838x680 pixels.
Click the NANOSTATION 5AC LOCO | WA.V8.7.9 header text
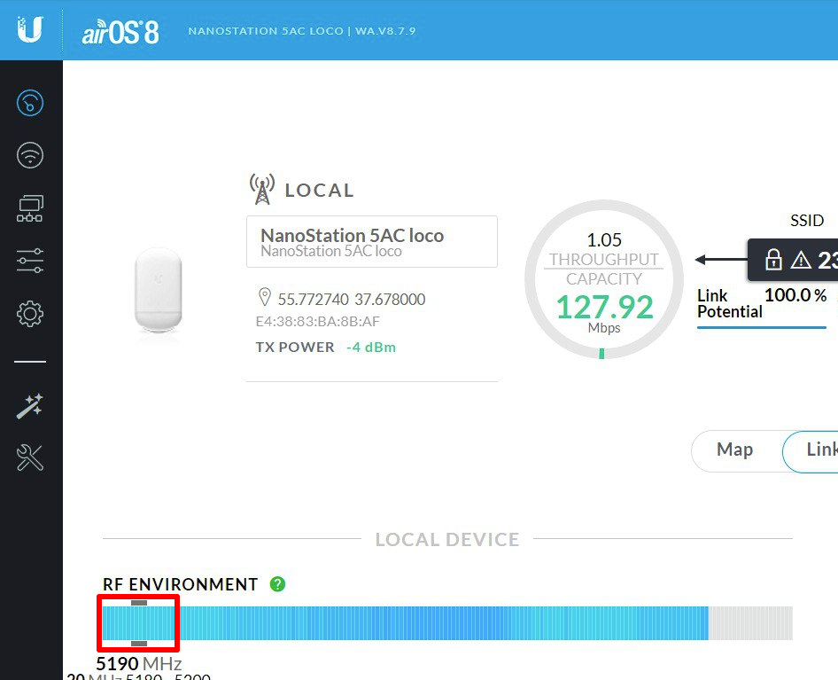click(x=302, y=31)
